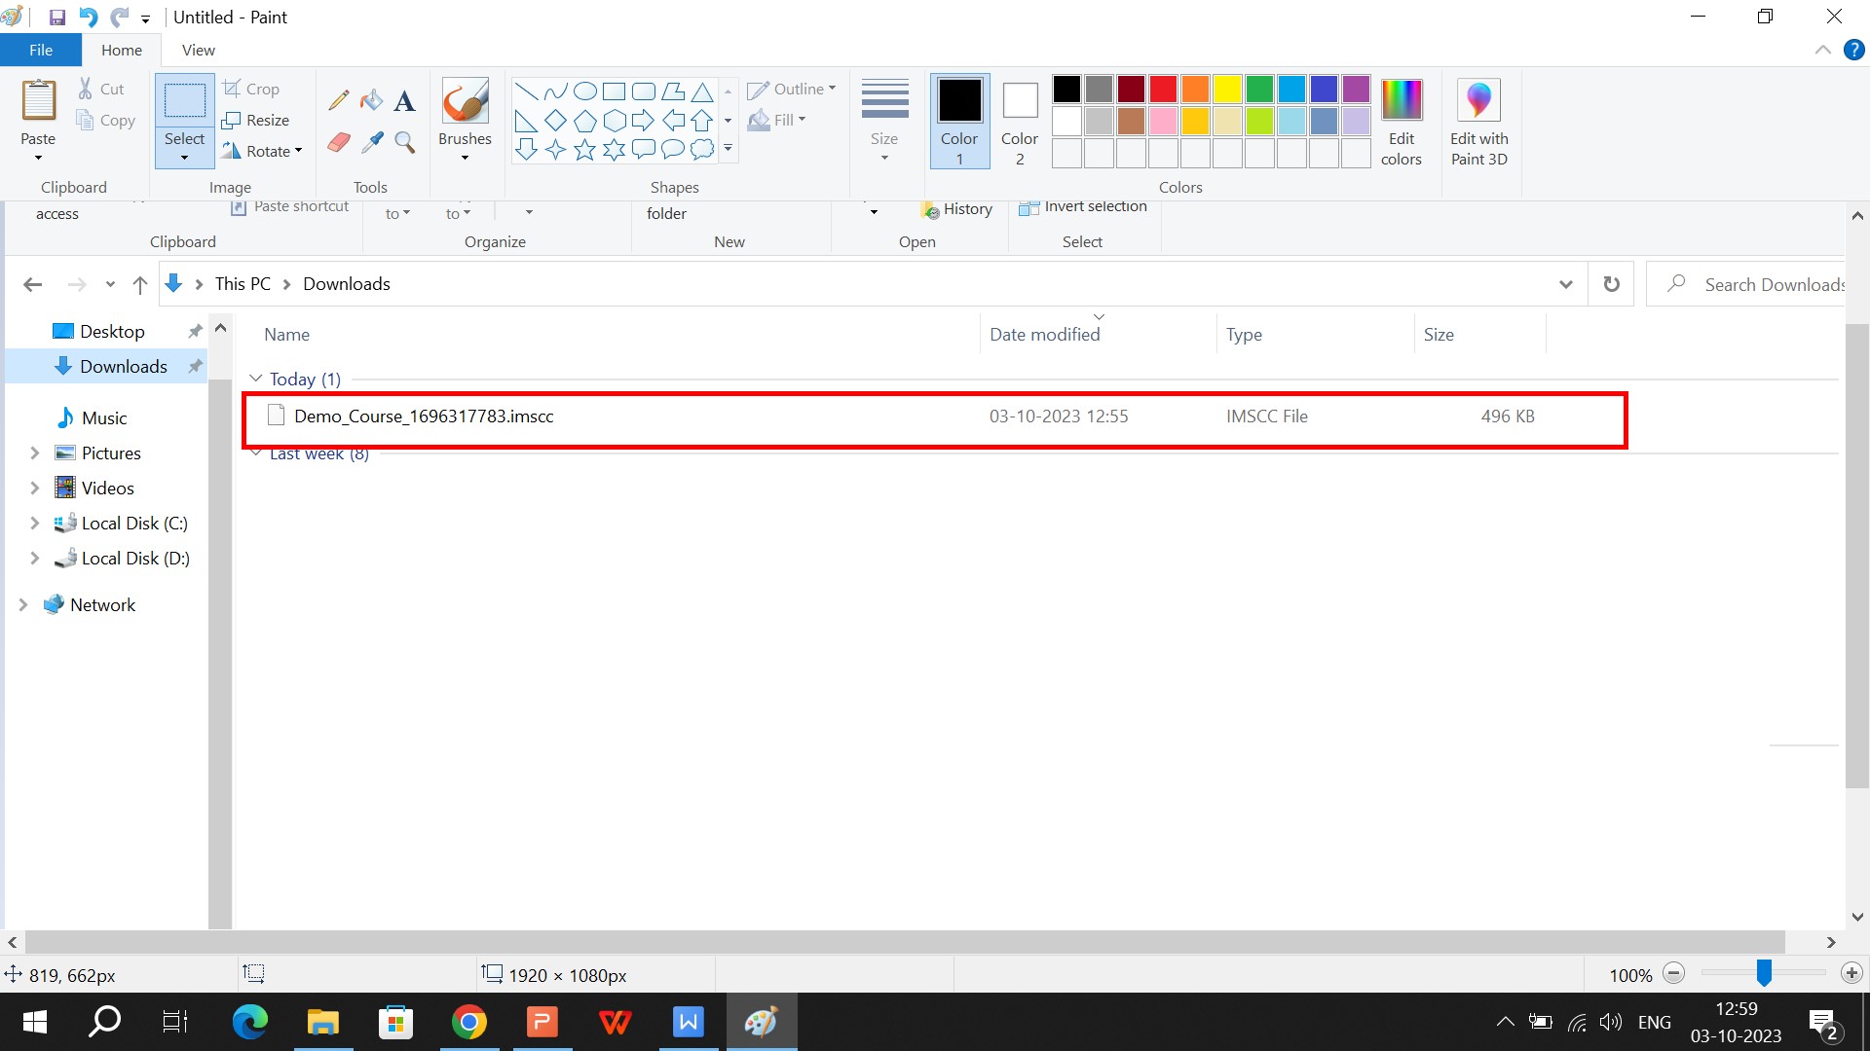Image resolution: width=1870 pixels, height=1051 pixels.
Task: Open the File menu tab
Action: click(x=41, y=50)
